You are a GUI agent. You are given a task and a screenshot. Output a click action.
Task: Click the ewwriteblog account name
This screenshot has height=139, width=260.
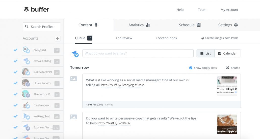[42, 61]
